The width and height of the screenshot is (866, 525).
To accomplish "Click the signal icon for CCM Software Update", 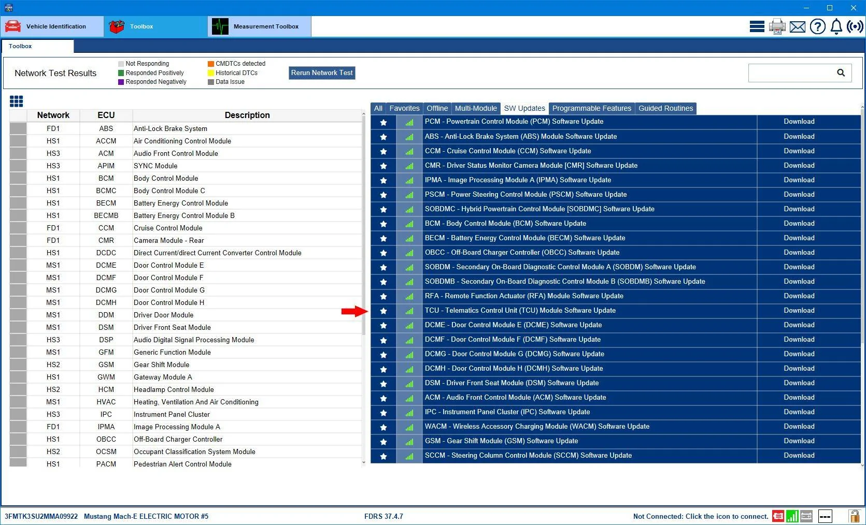I will 409,152.
